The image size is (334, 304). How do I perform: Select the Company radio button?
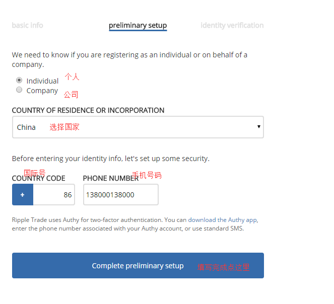click(x=19, y=90)
